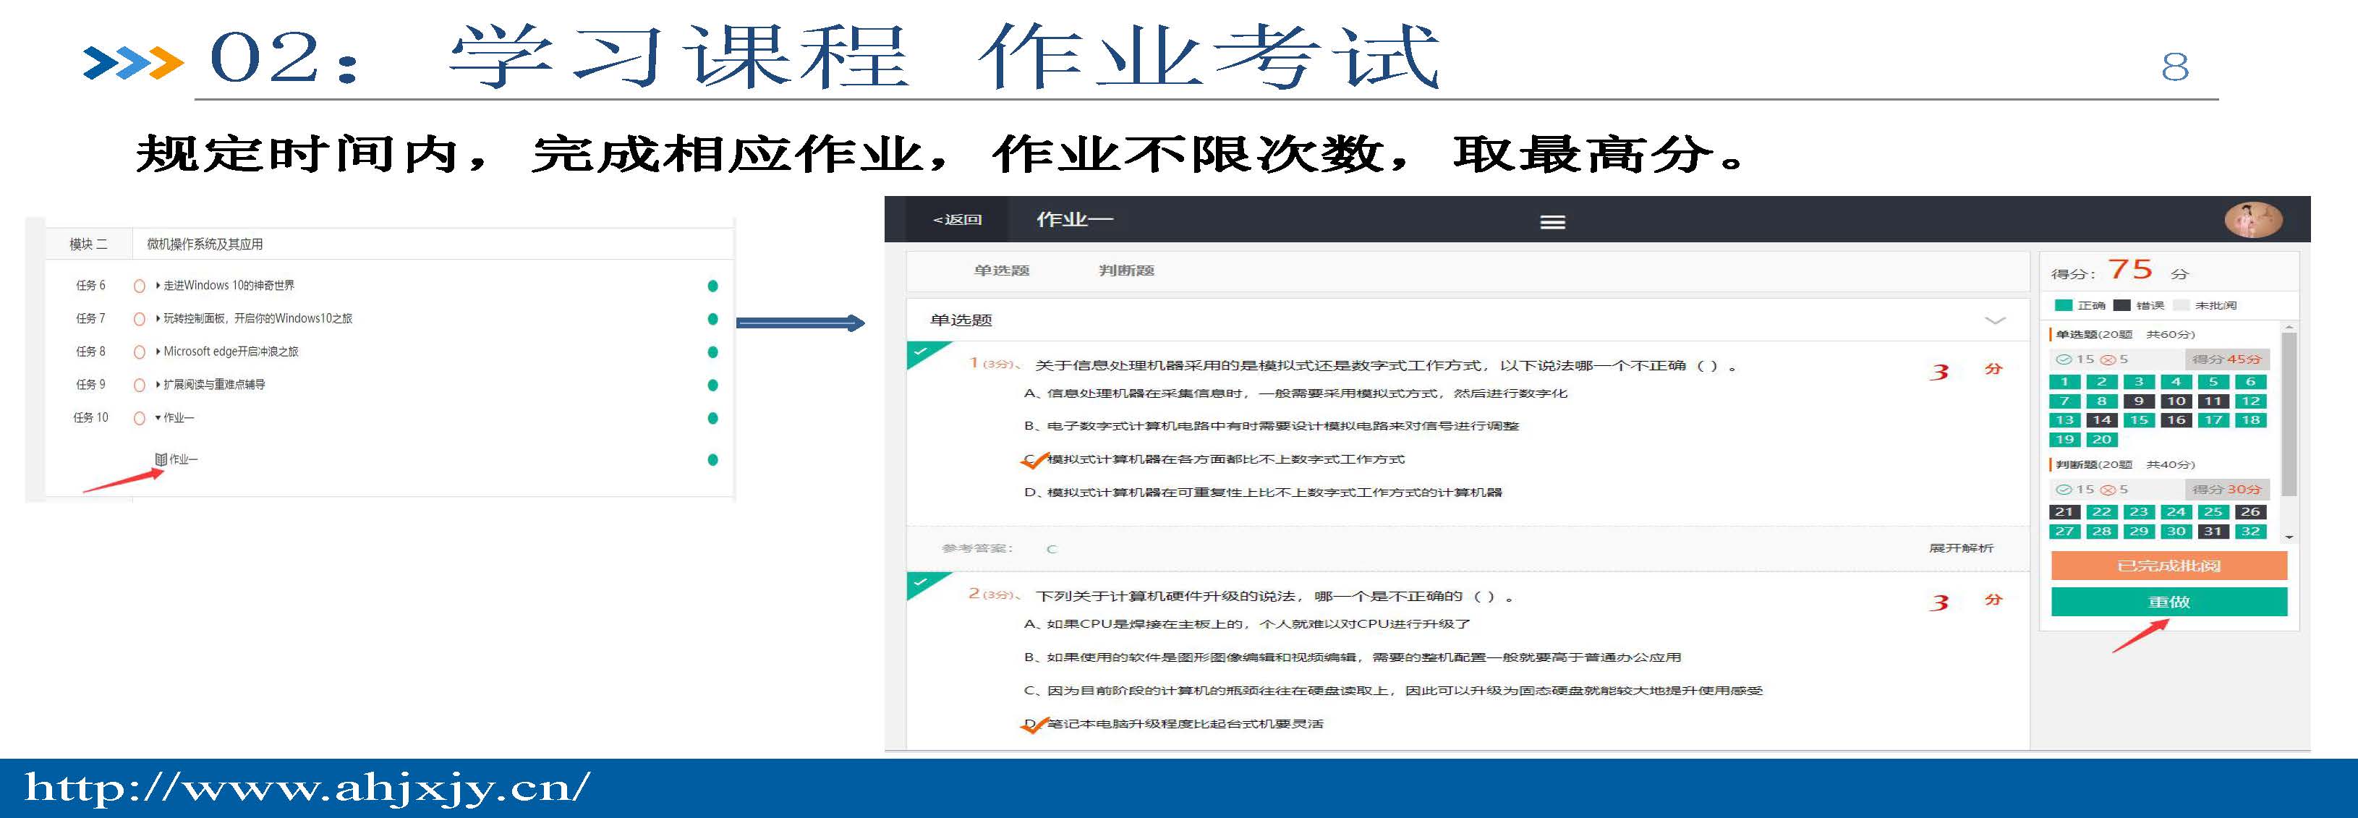This screenshot has height=818, width=2358.
Task: Jump to question 9 marked wrong
Action: coord(2138,401)
